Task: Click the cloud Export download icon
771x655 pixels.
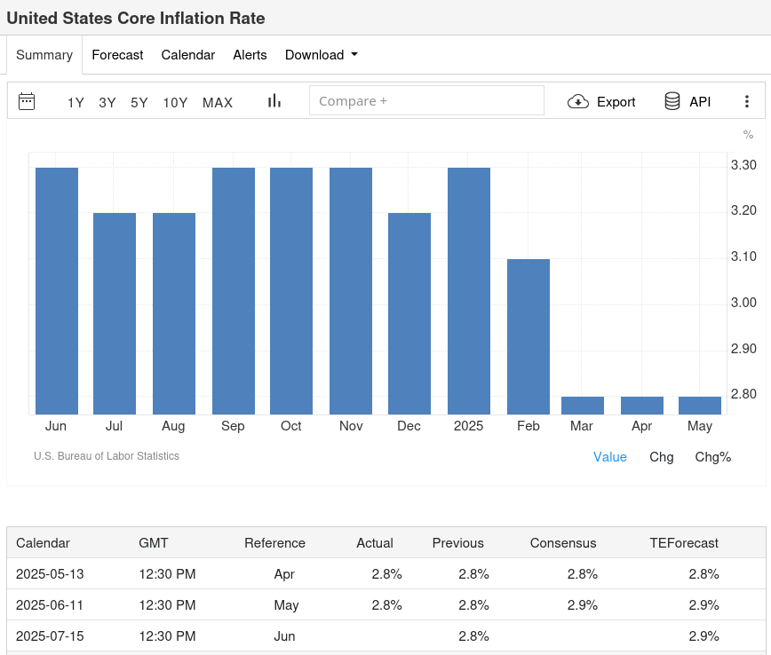Action: click(578, 101)
